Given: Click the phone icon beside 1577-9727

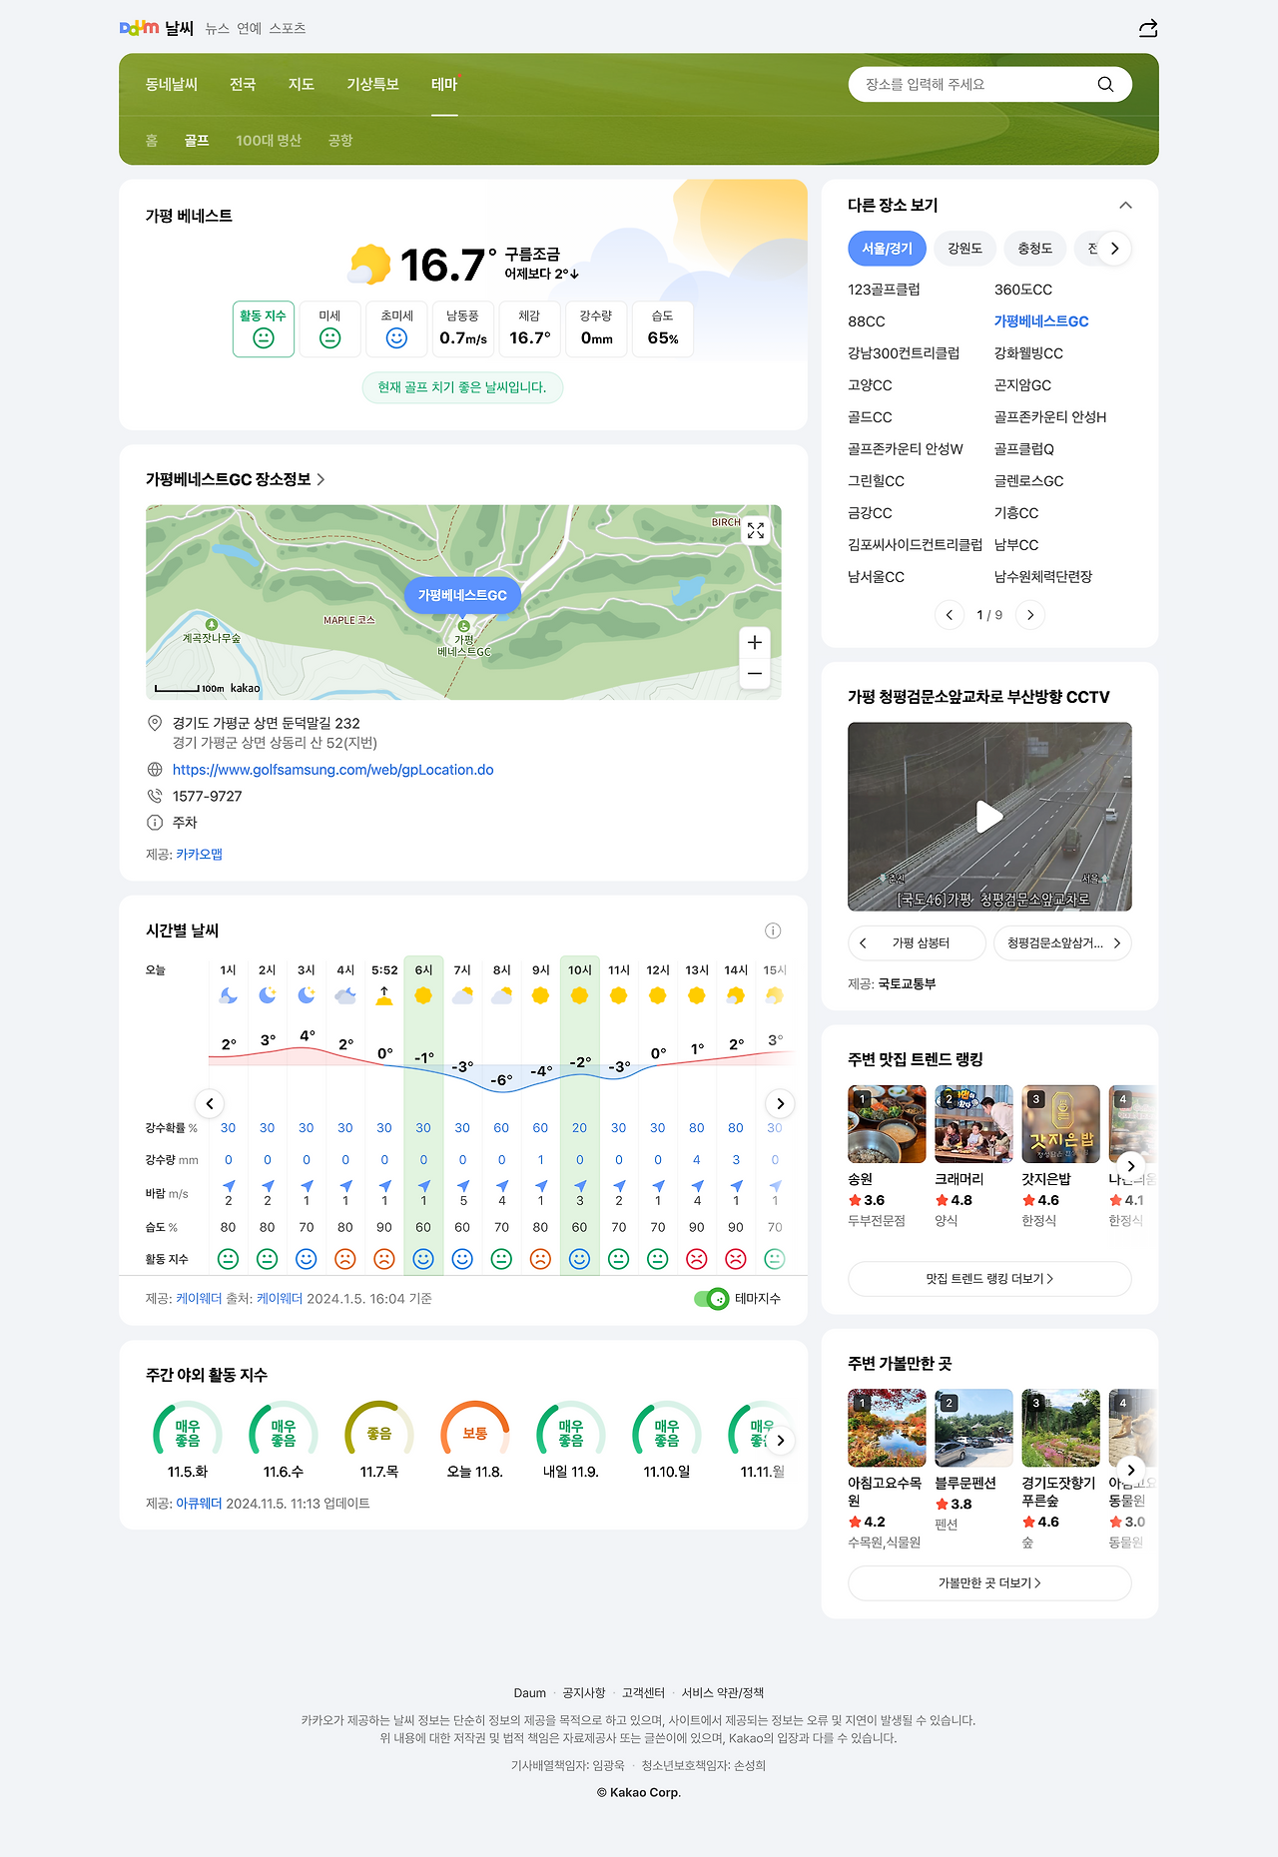Looking at the screenshot, I should point(155,796).
